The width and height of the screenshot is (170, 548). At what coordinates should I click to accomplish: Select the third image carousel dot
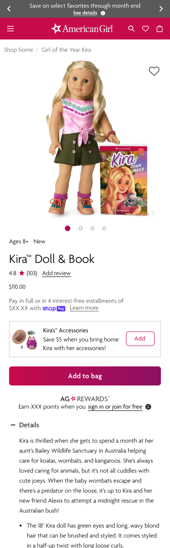click(x=92, y=228)
